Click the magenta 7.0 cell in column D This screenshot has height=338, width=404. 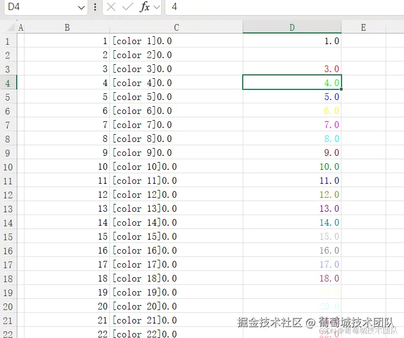292,125
